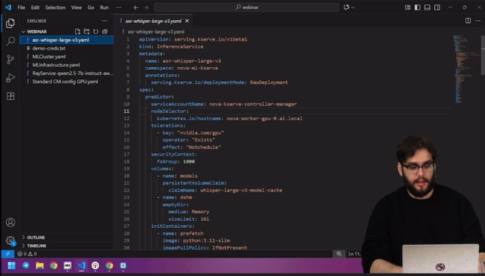Refresh the Explorer file tree
The width and height of the screenshot is (485, 276).
point(96,32)
